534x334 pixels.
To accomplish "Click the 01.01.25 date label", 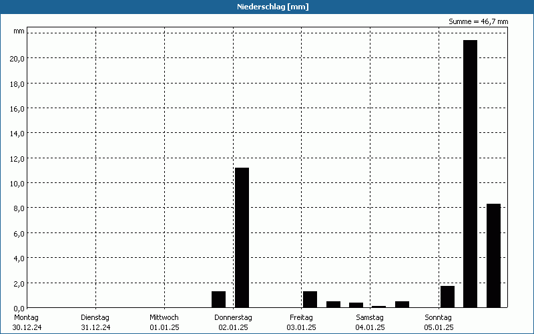I will click(164, 327).
